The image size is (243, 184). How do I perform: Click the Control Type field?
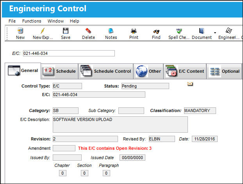coord(67,86)
